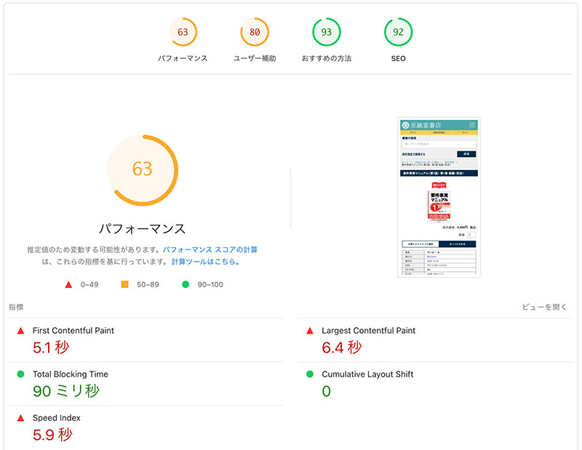
Task: Click the 6.4 秒 value
Action: pyautogui.click(x=341, y=347)
